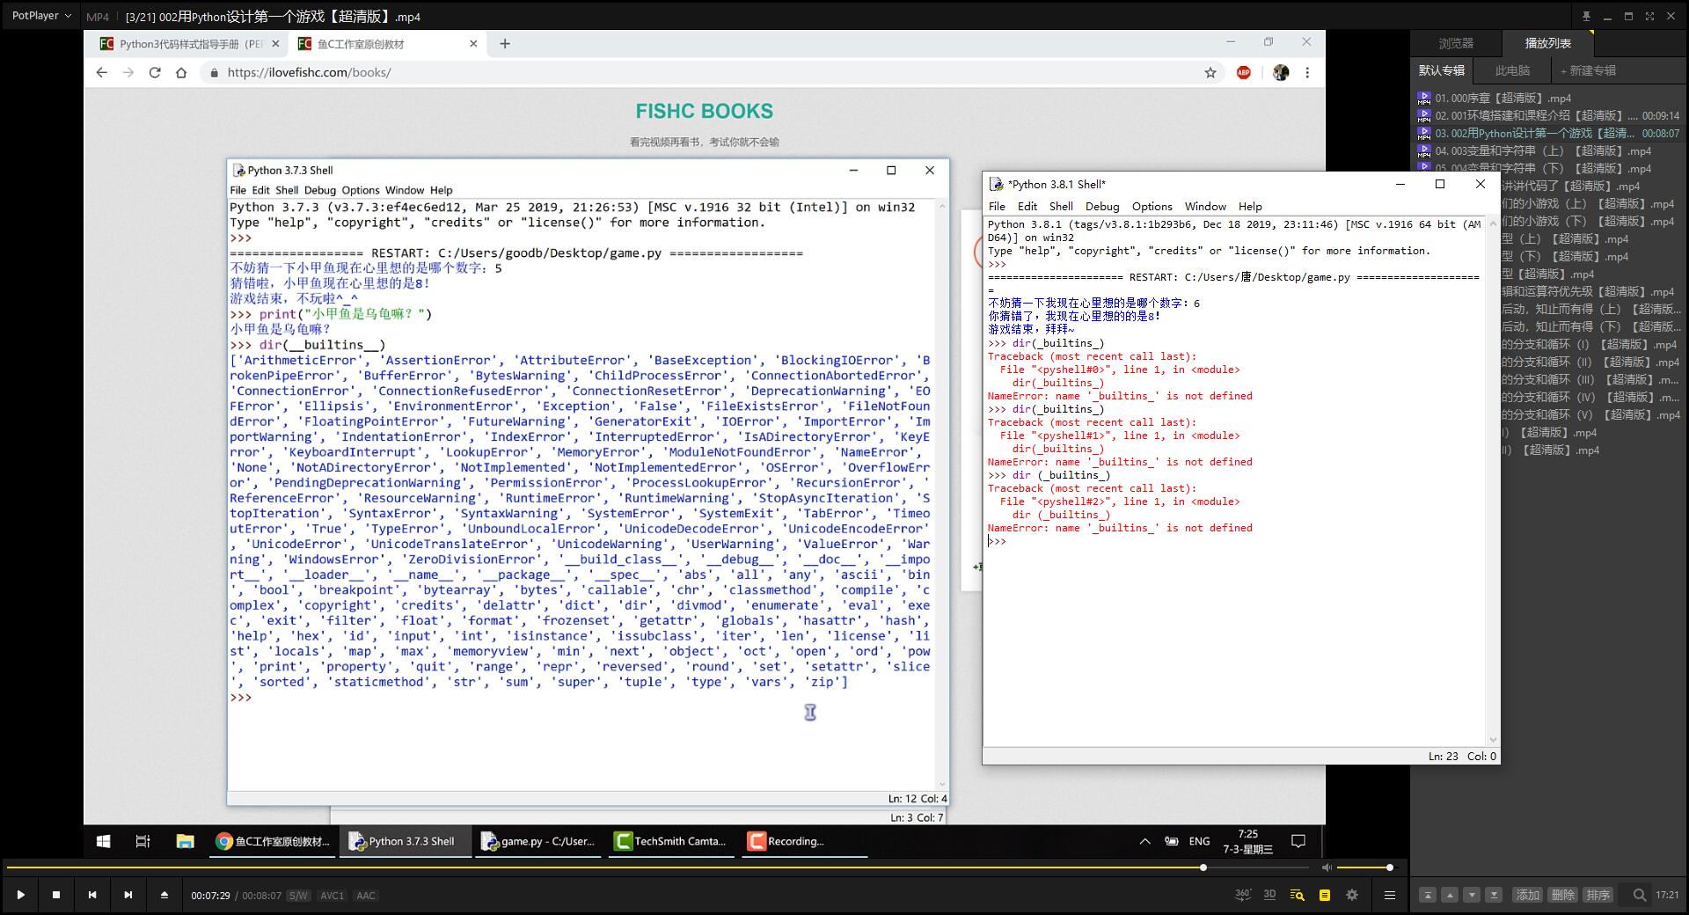
Task: Skip to the next file in the playlist
Action: click(x=128, y=895)
